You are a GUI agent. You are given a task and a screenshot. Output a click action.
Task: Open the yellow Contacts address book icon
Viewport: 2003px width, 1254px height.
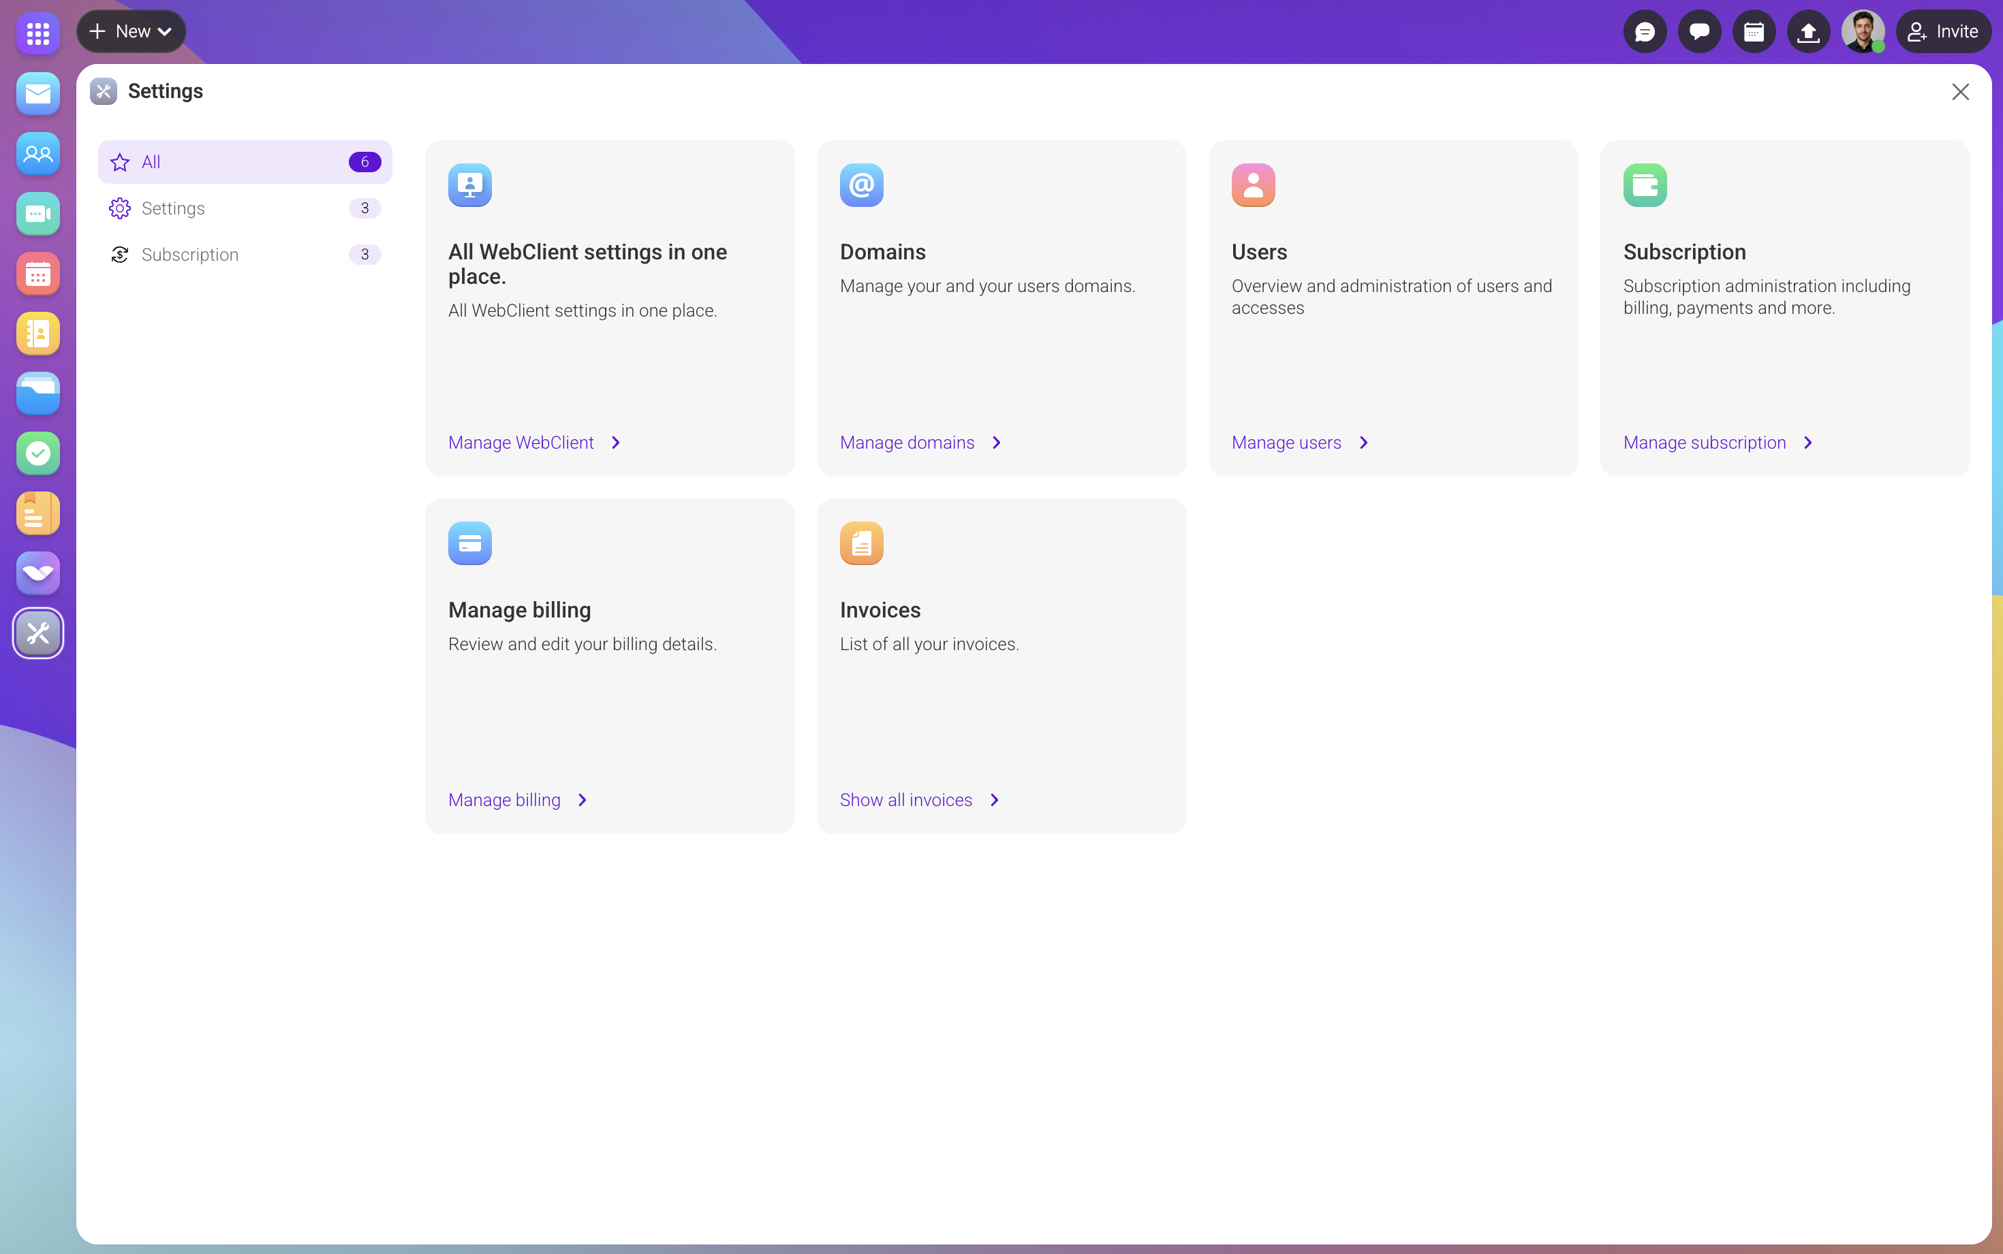tap(38, 334)
